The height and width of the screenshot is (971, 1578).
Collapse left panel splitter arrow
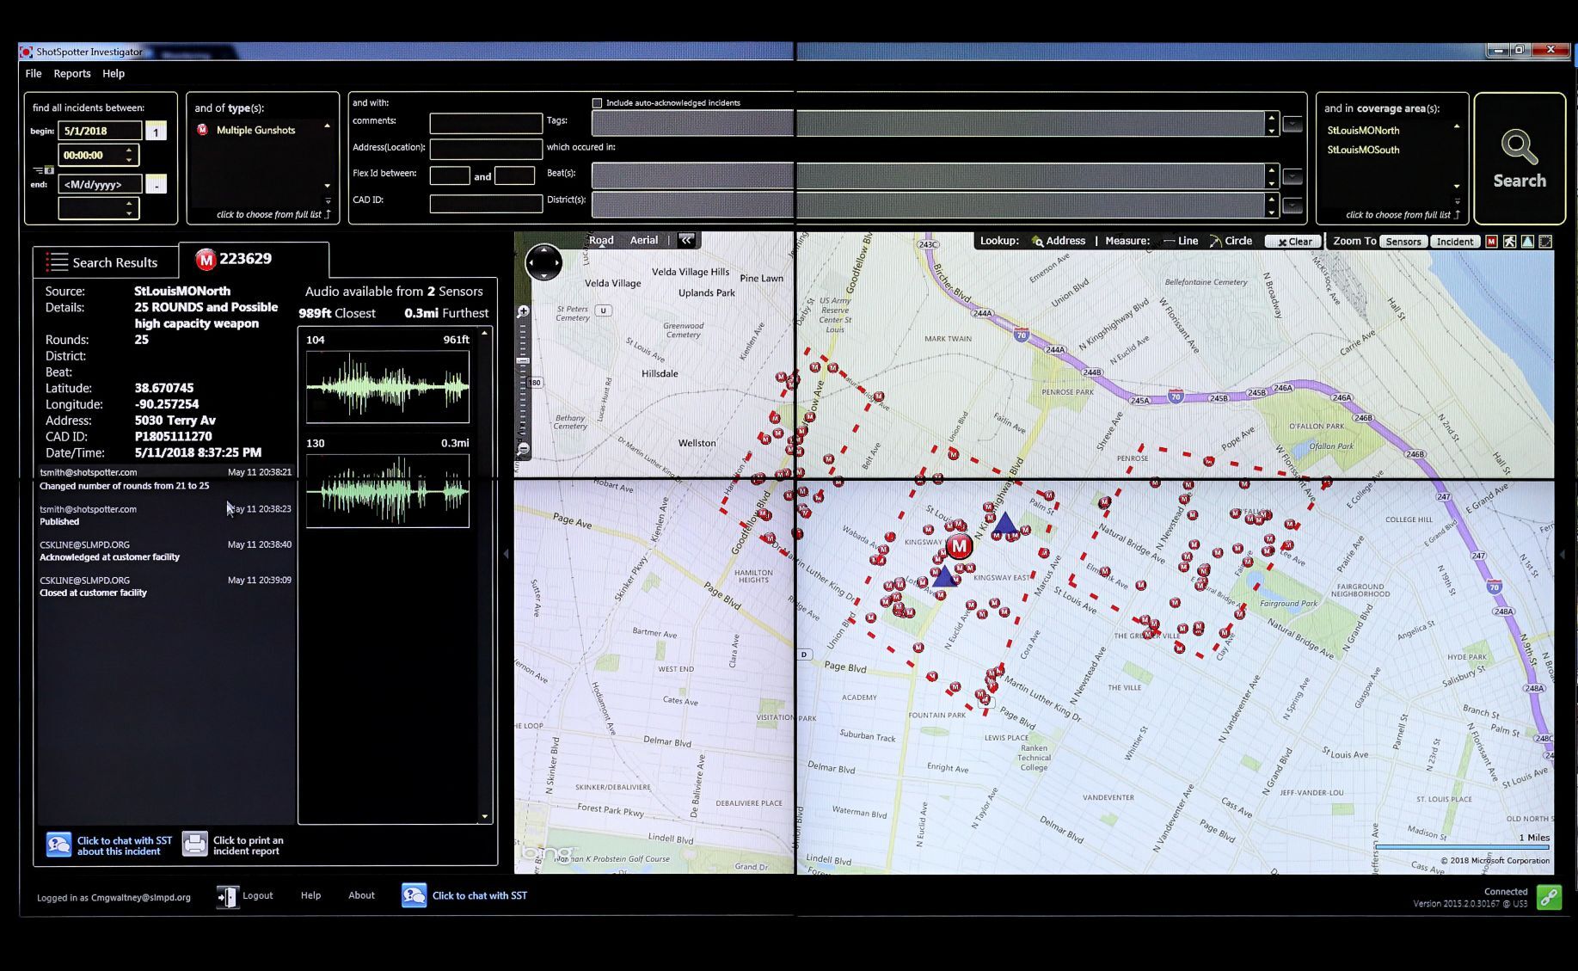[506, 554]
